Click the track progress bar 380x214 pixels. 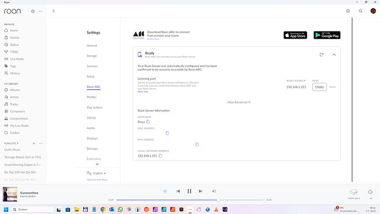tap(189, 200)
